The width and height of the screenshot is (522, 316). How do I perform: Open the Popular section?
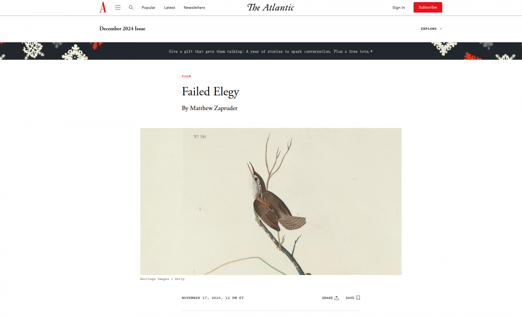[x=149, y=8]
